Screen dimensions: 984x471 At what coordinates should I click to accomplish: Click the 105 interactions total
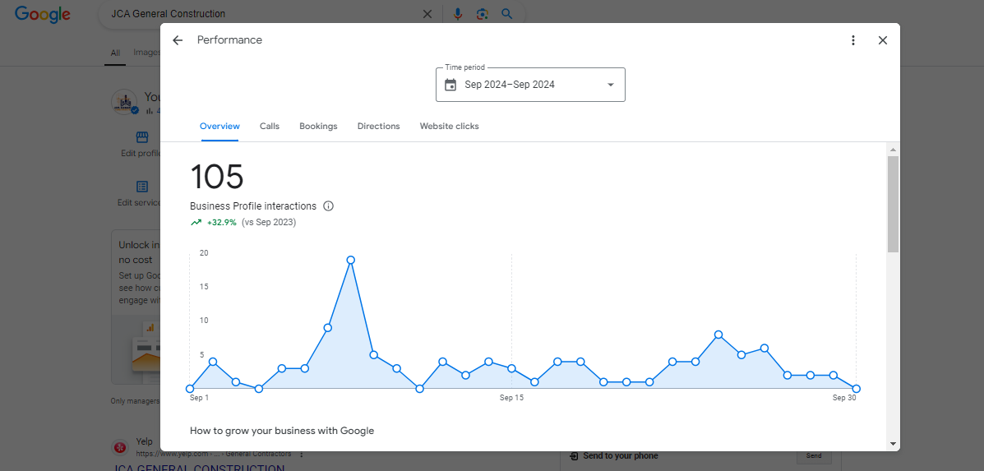coord(216,176)
